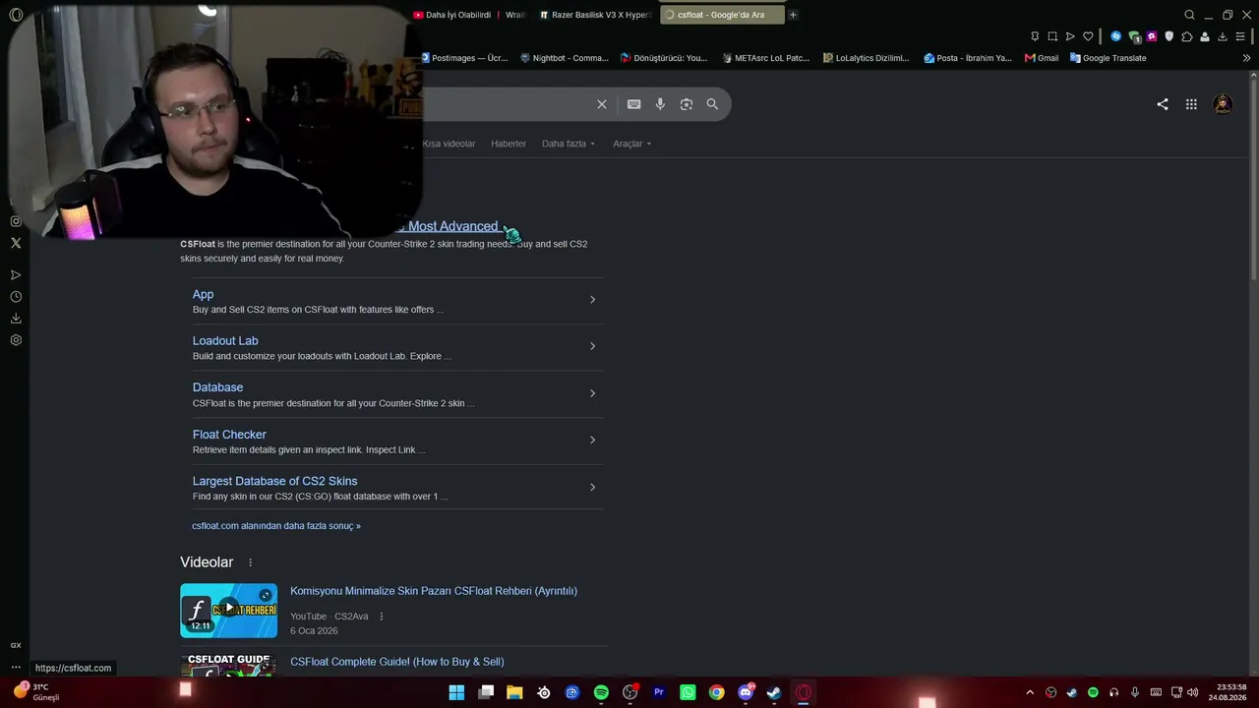The height and width of the screenshot is (708, 1259).
Task: Open sidebar settings gear icon
Action: point(16,340)
